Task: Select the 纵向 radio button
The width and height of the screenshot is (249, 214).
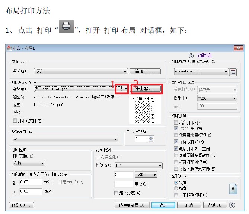Action: click(176, 183)
